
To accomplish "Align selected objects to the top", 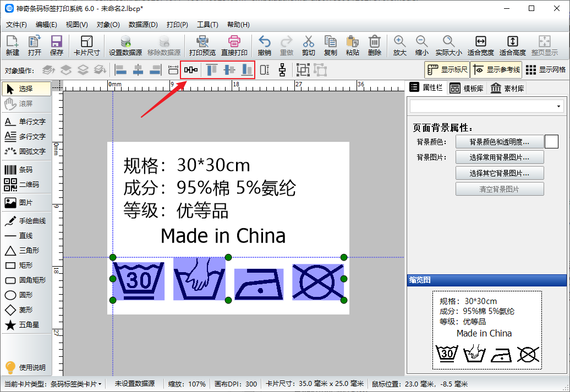I will (x=212, y=70).
